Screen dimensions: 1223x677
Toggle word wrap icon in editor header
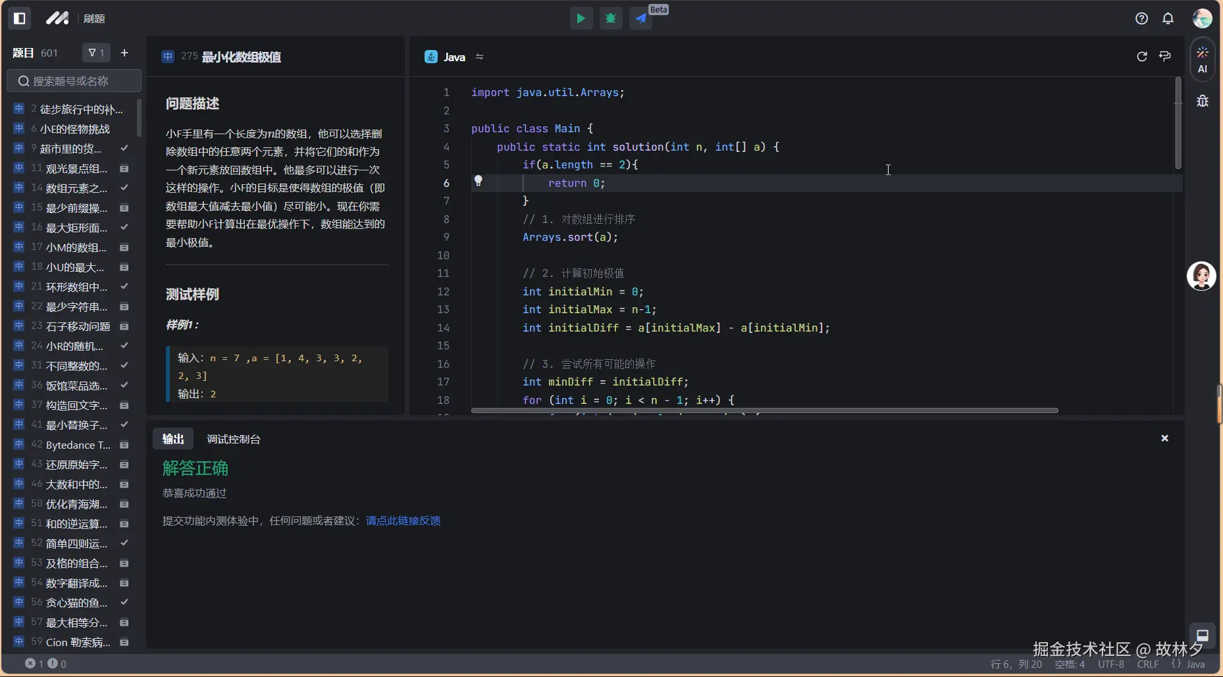pos(1165,57)
